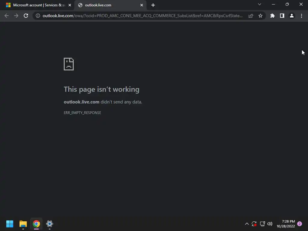Click the ERR_EMPTY_RESPONSE error code text
This screenshot has height=231, width=308.
(x=82, y=113)
